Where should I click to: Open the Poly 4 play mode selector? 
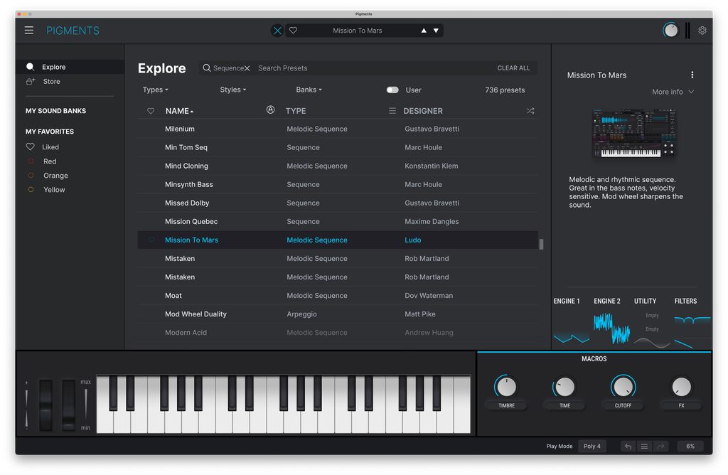click(x=592, y=447)
